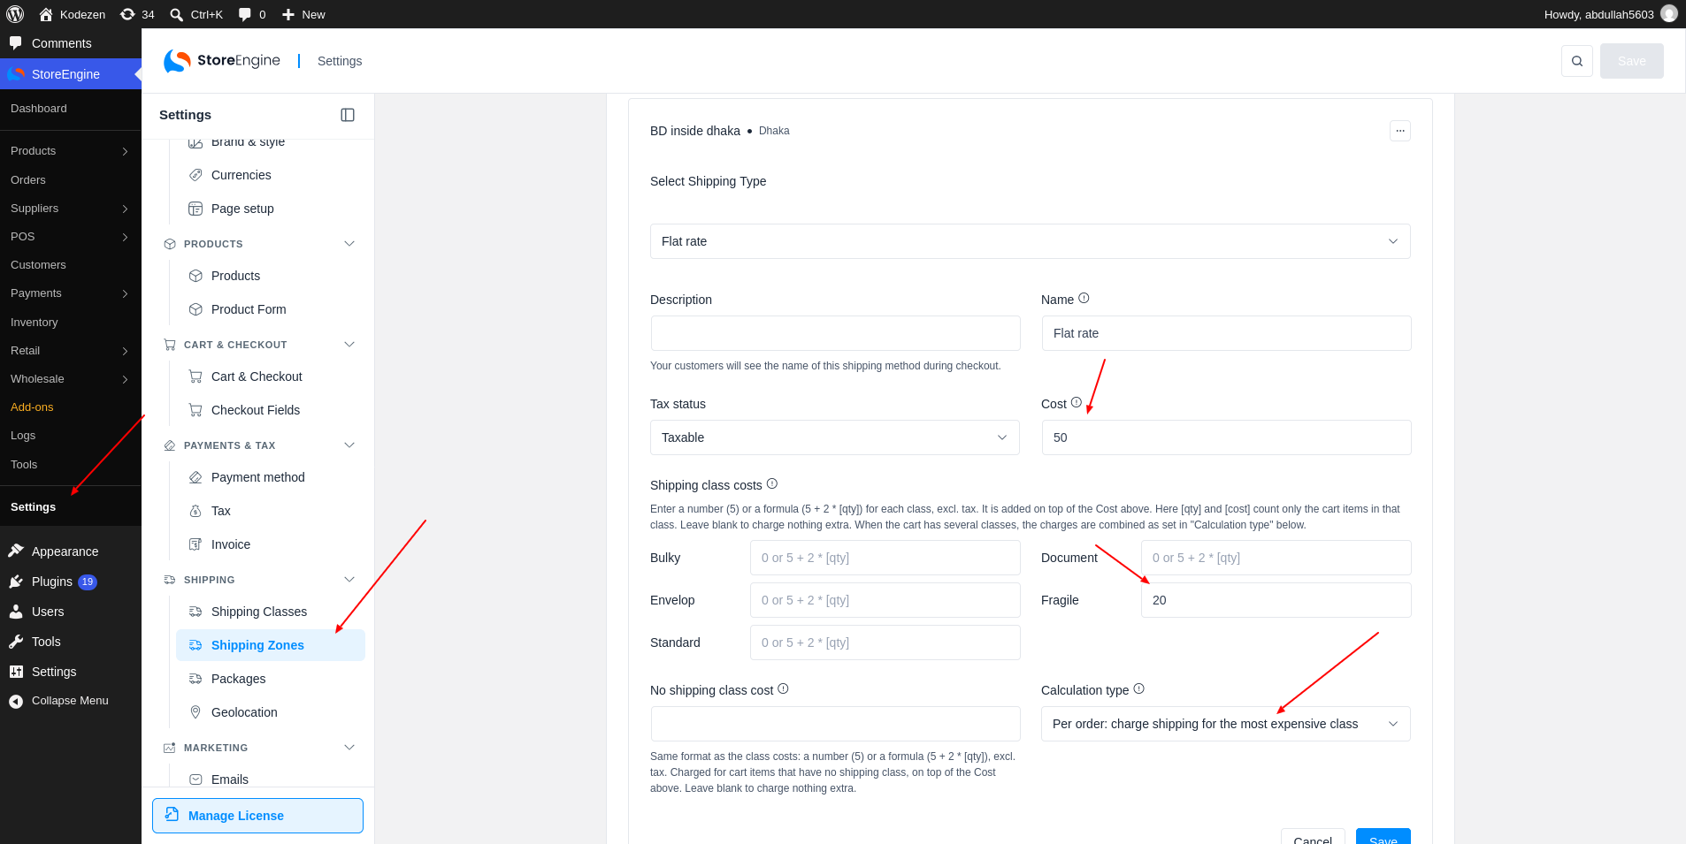
Task: Click the Cancel button
Action: pyautogui.click(x=1313, y=837)
